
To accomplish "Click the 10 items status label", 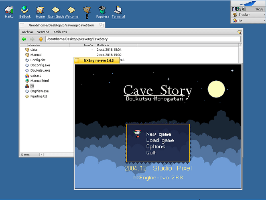I will [x=25, y=154].
